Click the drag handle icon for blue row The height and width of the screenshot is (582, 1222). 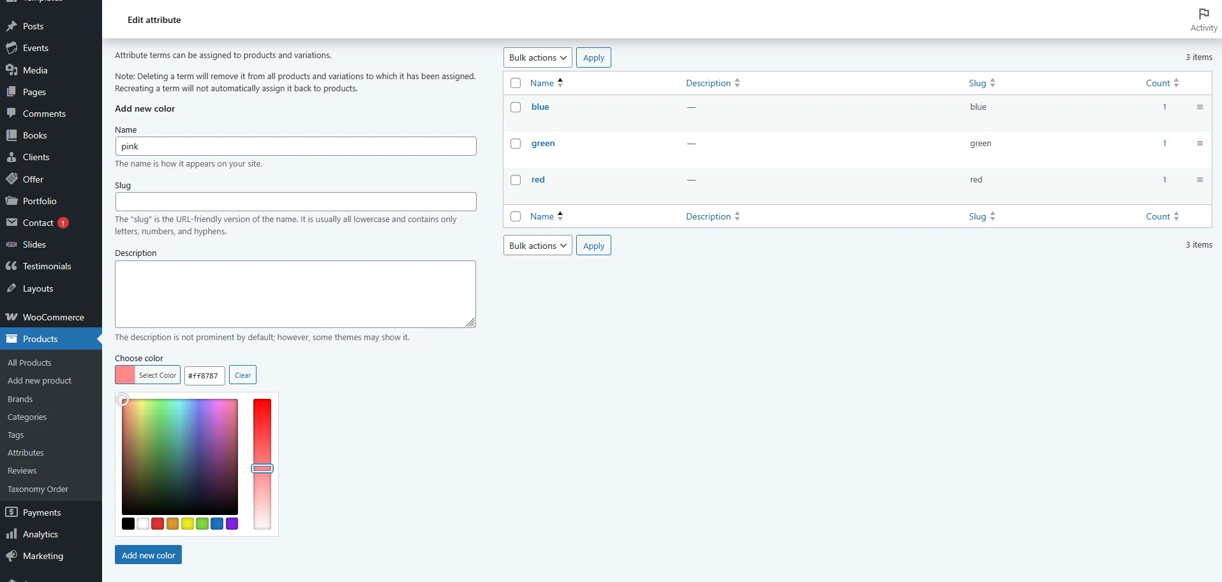point(1200,107)
